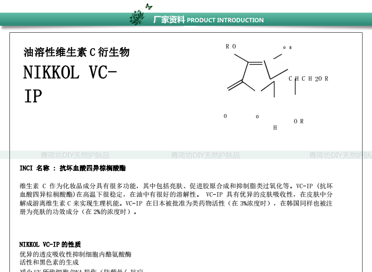This screenshot has height=272, width=372.
Task: Click the paragraph line beginning '解成游离维生素 C'
Action: click(x=176, y=203)
